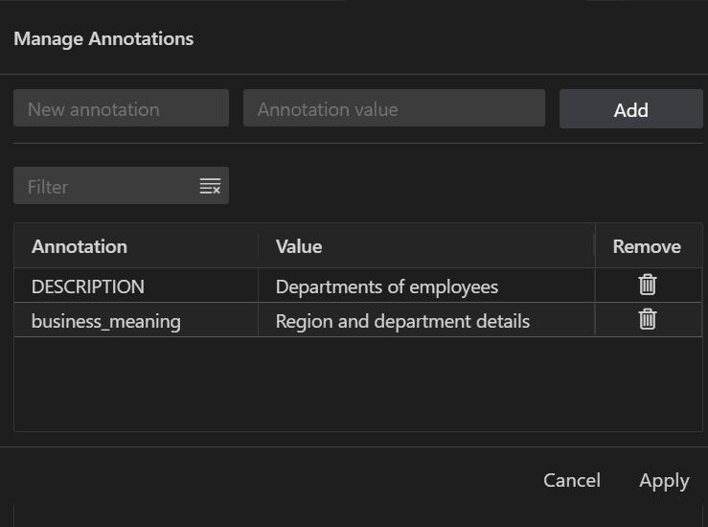Remove the business_meaning annotation via trash icon

tap(648, 320)
